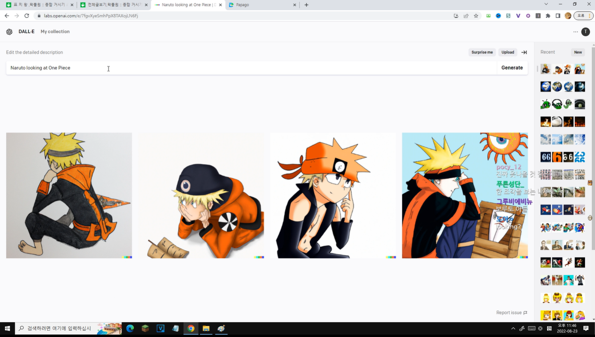This screenshot has width=595, height=337.
Task: Open File Explorer from the taskbar
Action: pyautogui.click(x=206, y=329)
